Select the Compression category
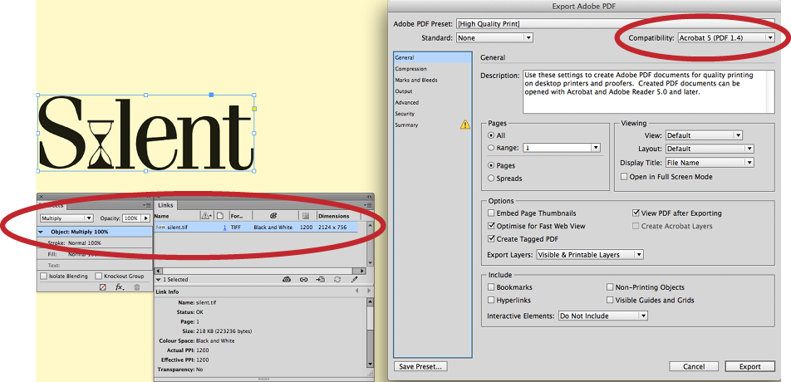This screenshot has height=382, width=791. tap(433, 69)
